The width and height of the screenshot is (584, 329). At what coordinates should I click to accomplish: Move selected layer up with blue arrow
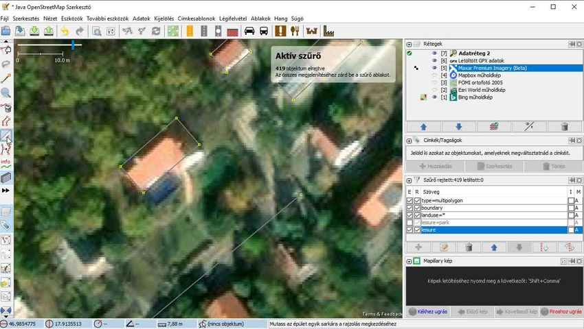[423, 127]
